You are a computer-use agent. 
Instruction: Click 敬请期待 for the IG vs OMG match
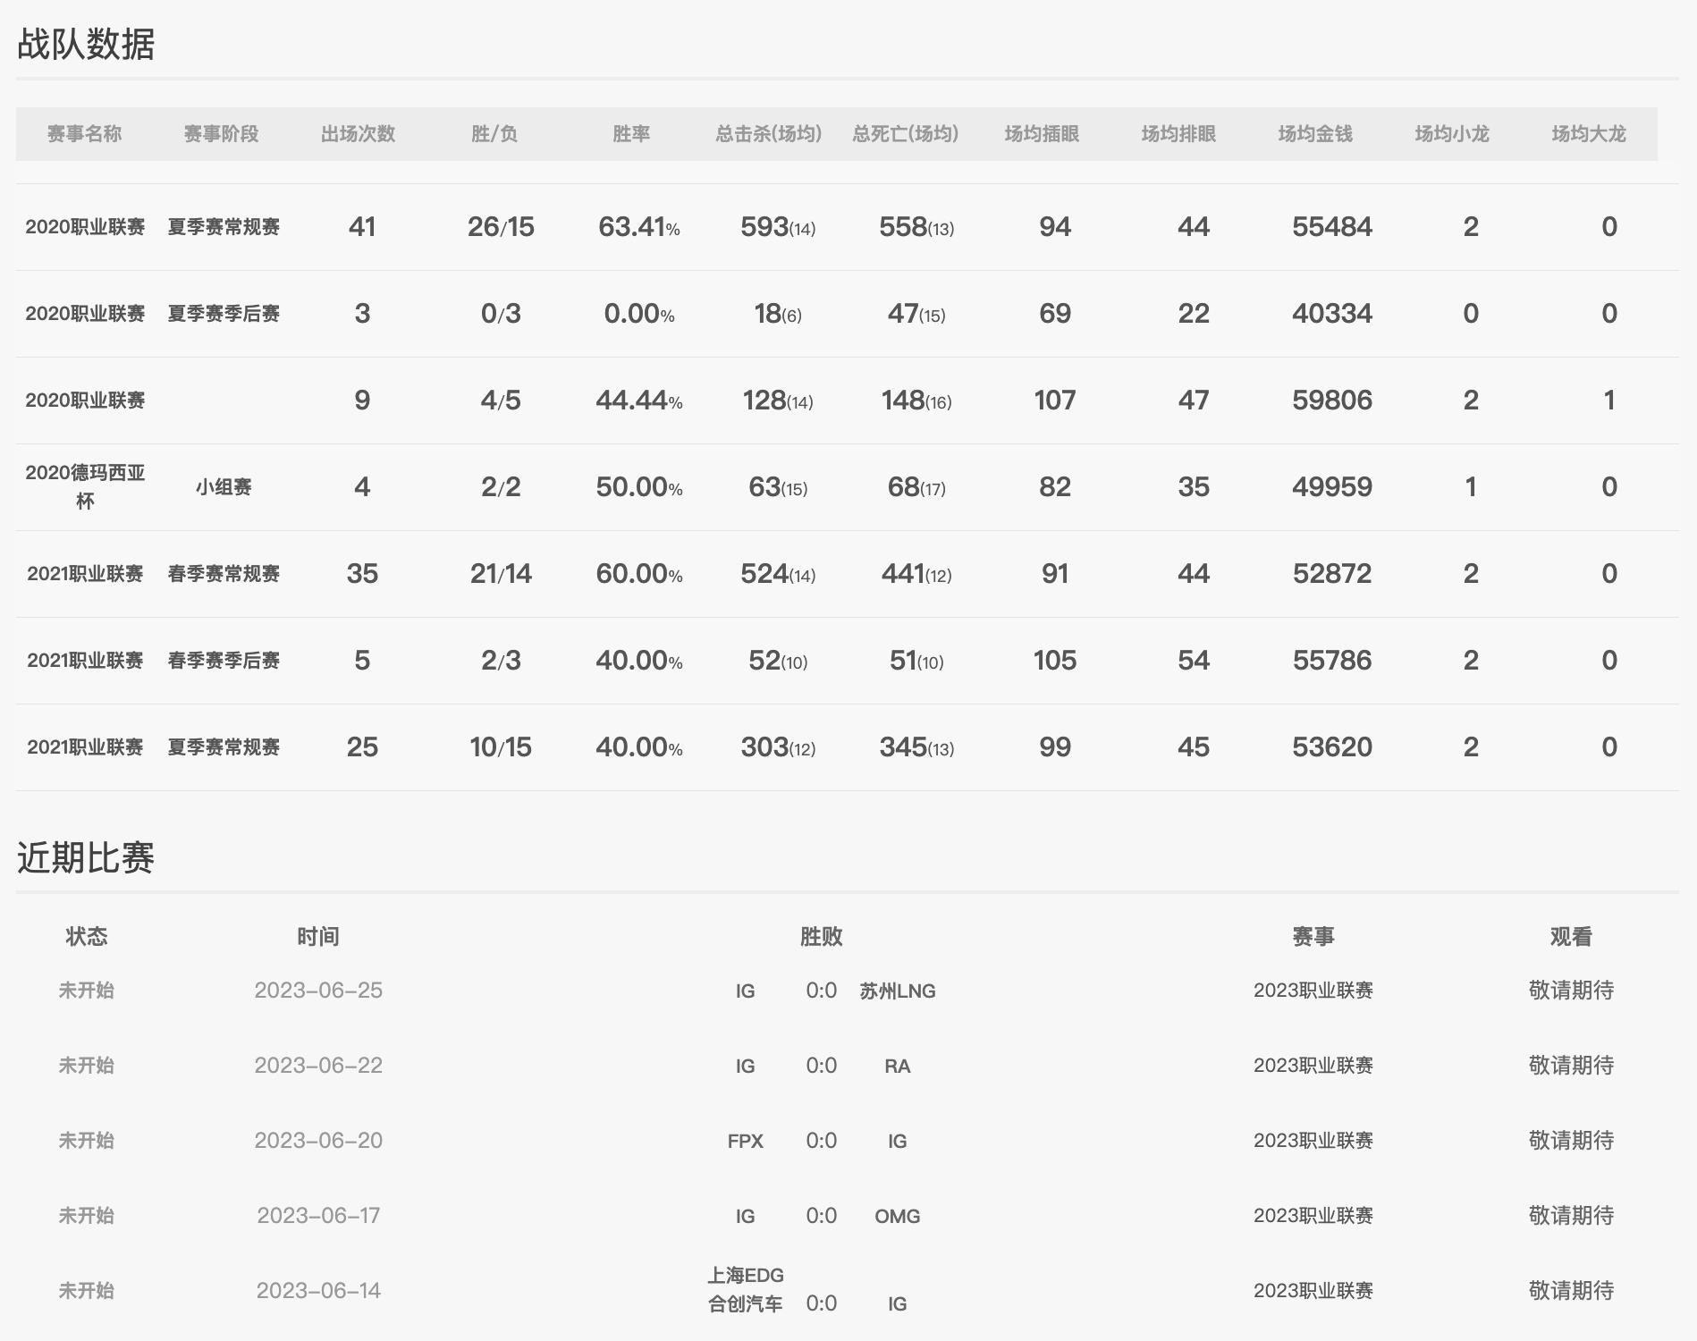tap(1572, 1216)
